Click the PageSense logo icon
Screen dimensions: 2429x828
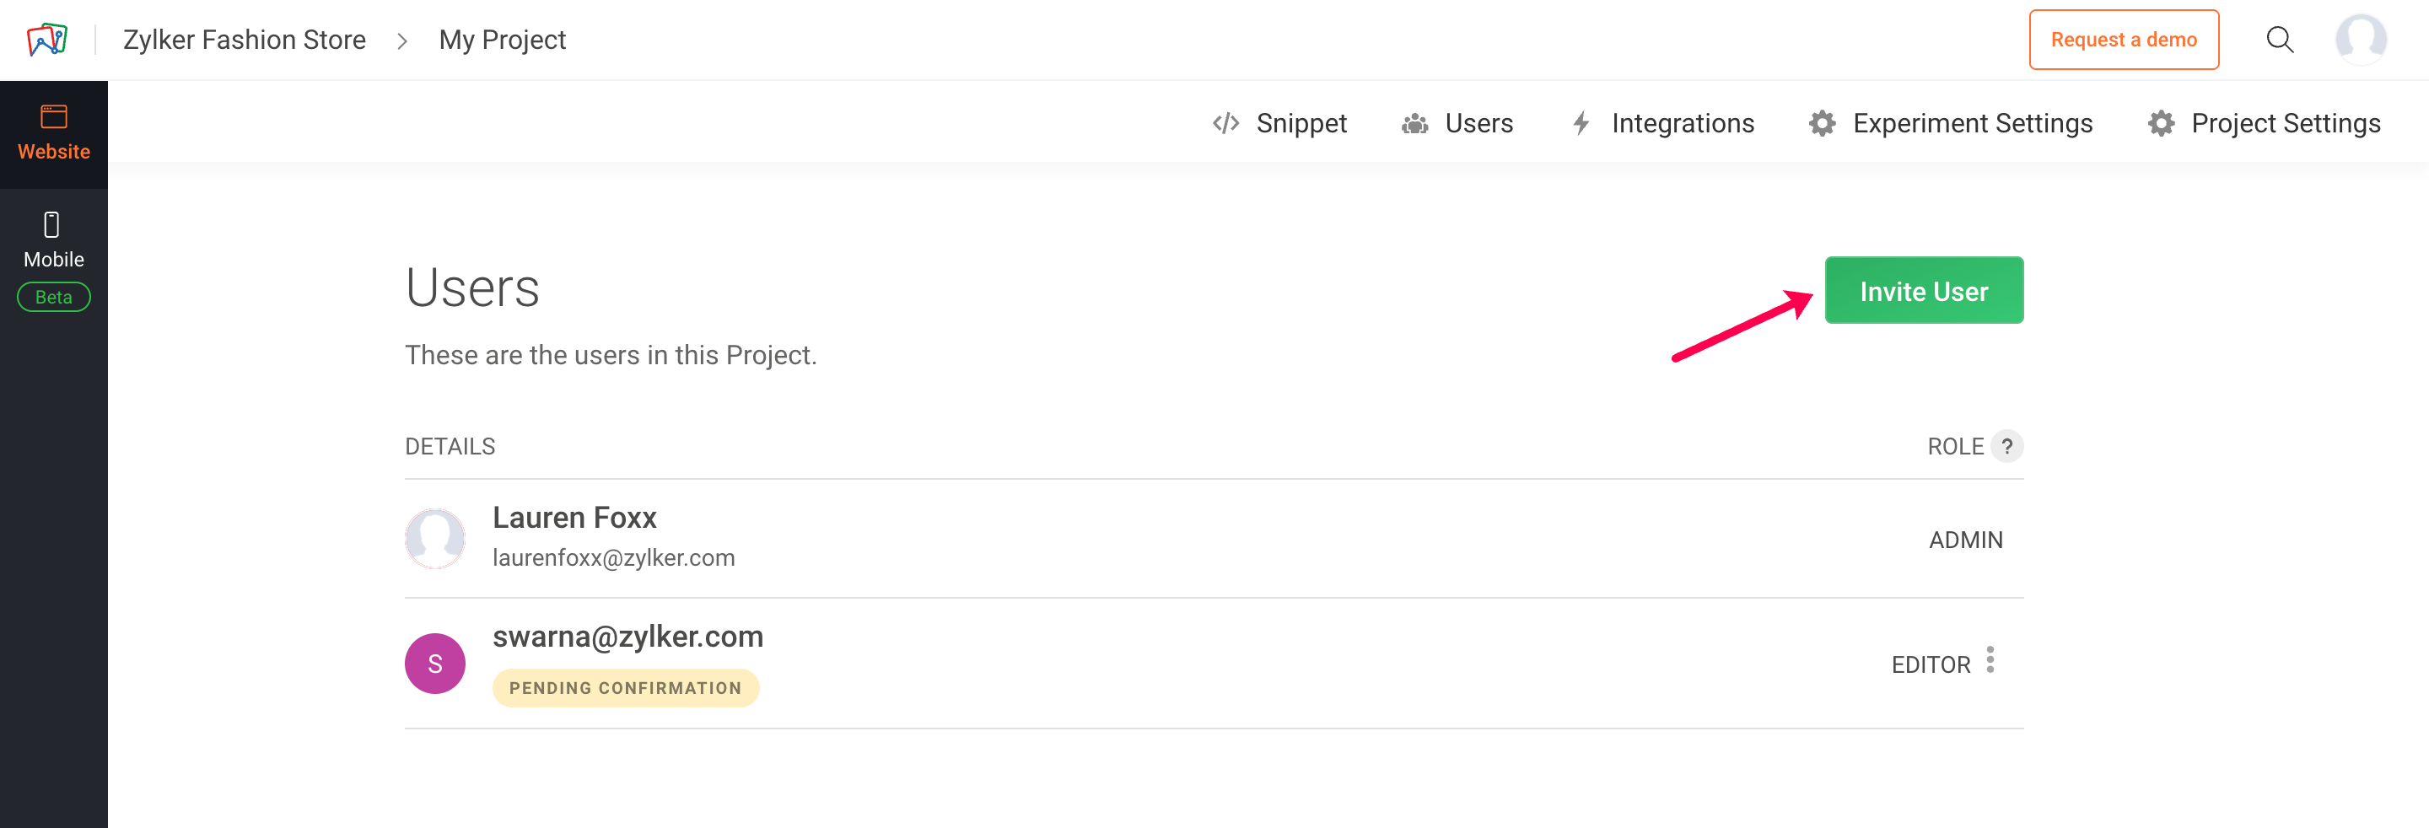(x=47, y=40)
